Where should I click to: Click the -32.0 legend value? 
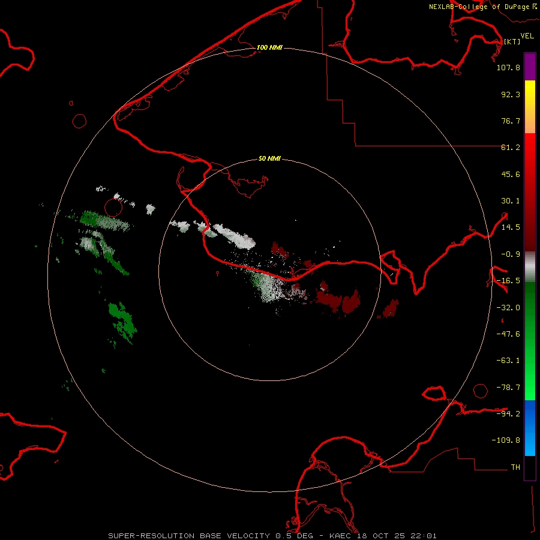pos(508,308)
